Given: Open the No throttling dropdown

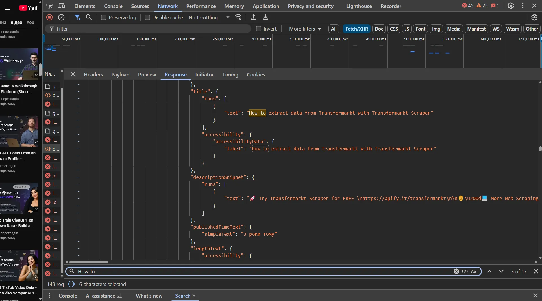Looking at the screenshot, I should coord(209,17).
